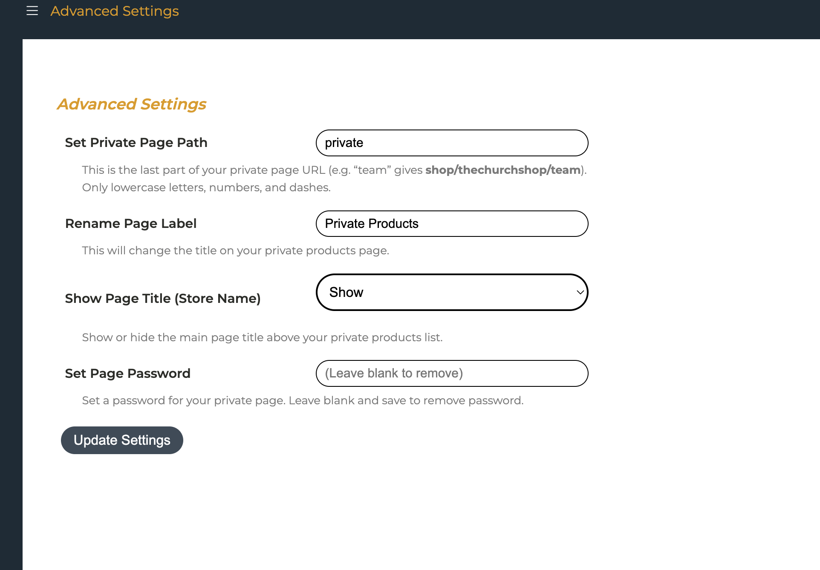
Task: Click the private products title help text
Action: pos(236,250)
